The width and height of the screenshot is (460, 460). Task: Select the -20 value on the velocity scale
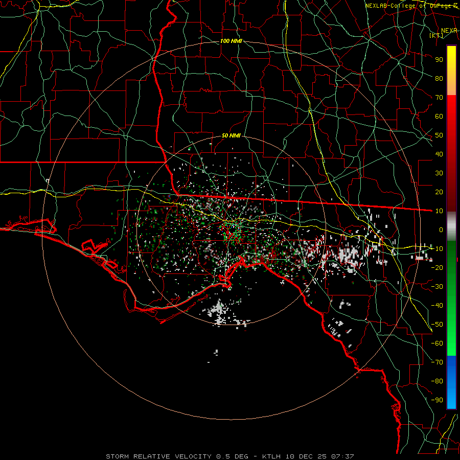[437, 267]
